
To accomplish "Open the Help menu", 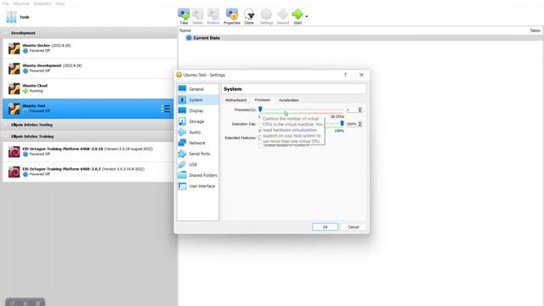I will (60, 3).
